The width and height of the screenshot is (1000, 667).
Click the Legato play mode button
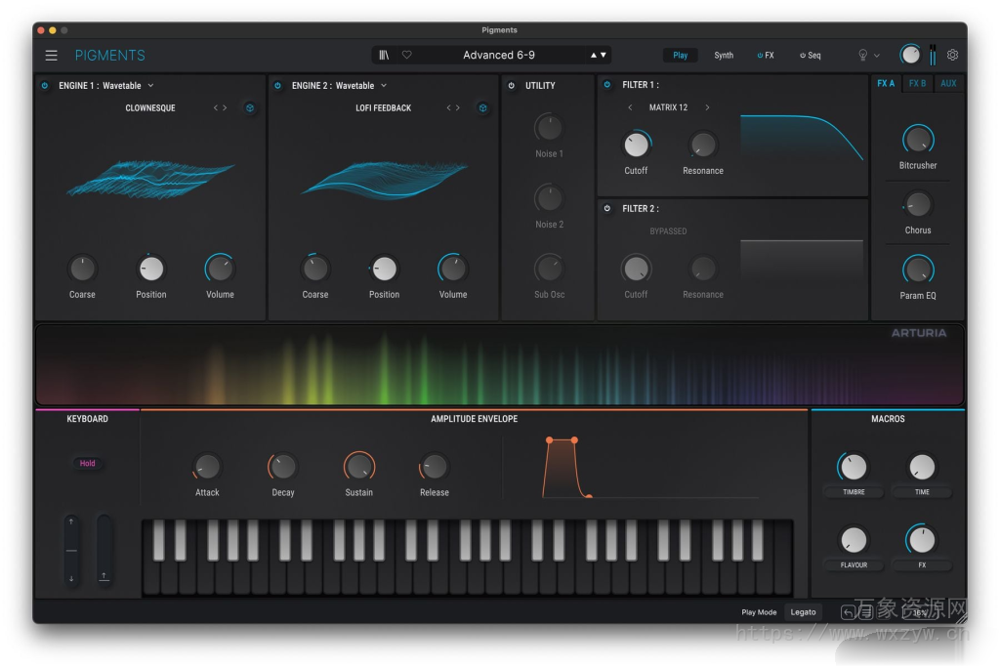[x=803, y=612]
